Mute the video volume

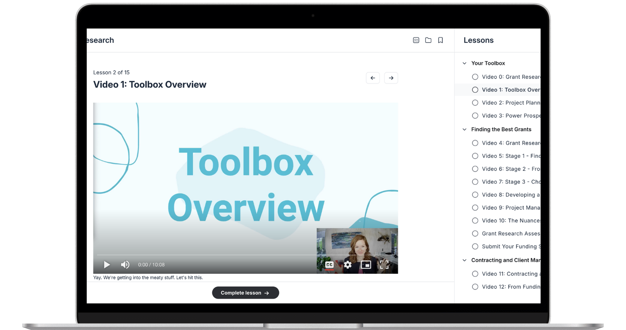[x=125, y=265]
